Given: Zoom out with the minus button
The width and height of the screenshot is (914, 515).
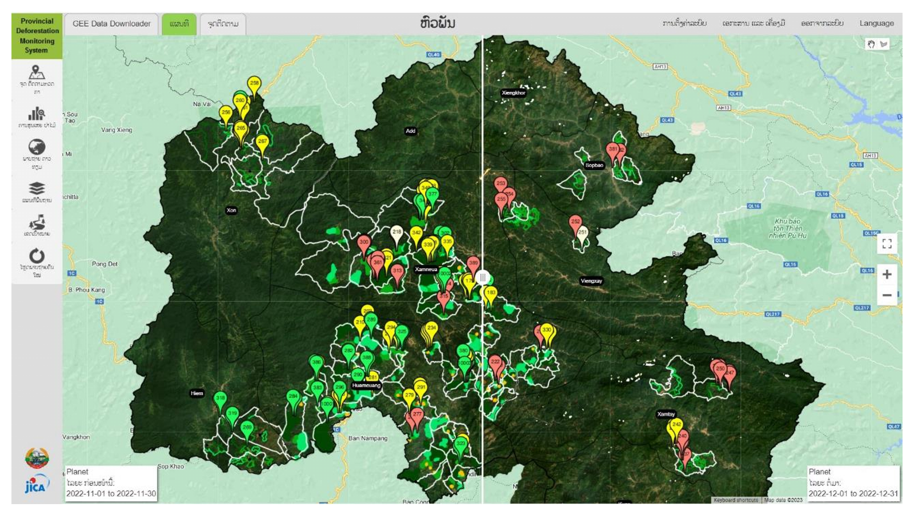Looking at the screenshot, I should pos(887,295).
